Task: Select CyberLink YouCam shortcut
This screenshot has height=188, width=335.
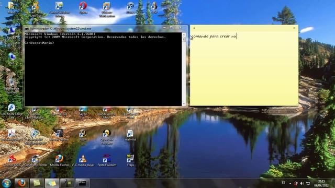Action: (x=107, y=137)
